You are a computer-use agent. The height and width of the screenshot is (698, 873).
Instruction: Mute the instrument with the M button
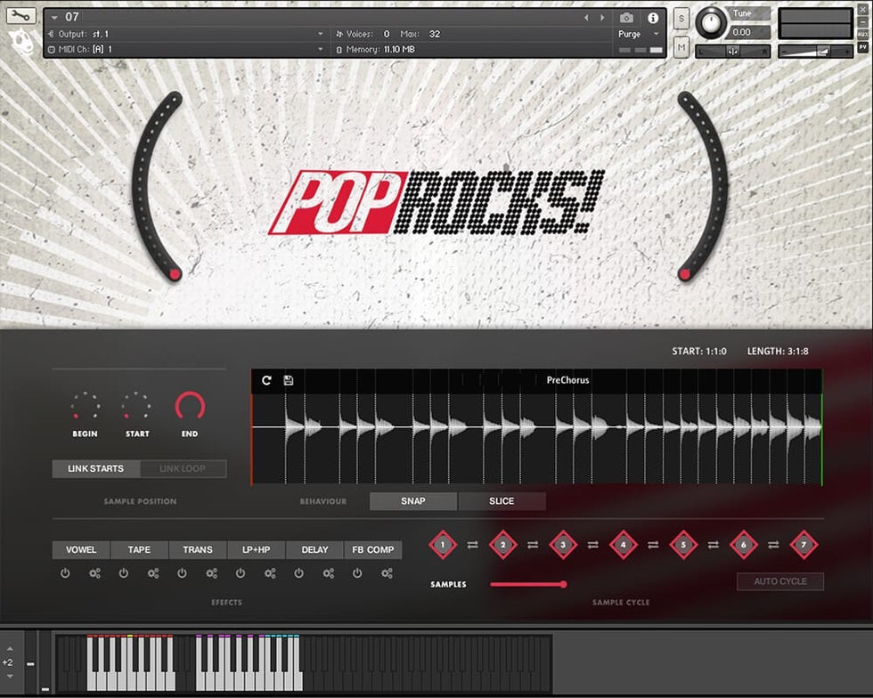(681, 46)
